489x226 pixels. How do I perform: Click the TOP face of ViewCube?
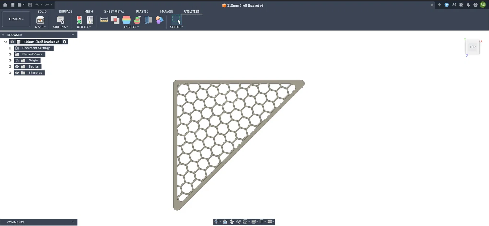(472, 47)
